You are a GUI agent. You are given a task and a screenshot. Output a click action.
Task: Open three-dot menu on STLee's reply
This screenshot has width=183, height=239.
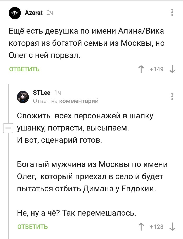(172, 96)
